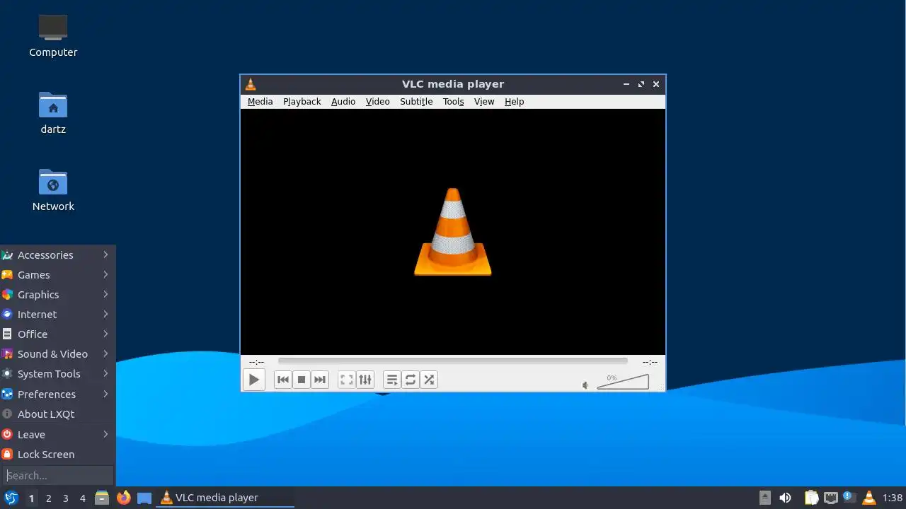Open About LXQt entry
The width and height of the screenshot is (906, 509).
tap(57, 414)
